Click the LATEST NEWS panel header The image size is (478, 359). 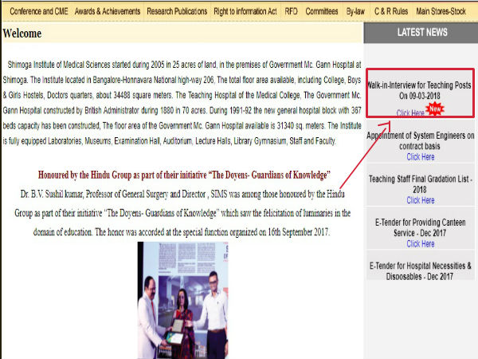tap(421, 32)
